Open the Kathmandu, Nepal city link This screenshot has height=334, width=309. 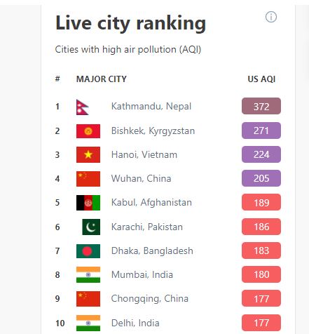(151, 107)
